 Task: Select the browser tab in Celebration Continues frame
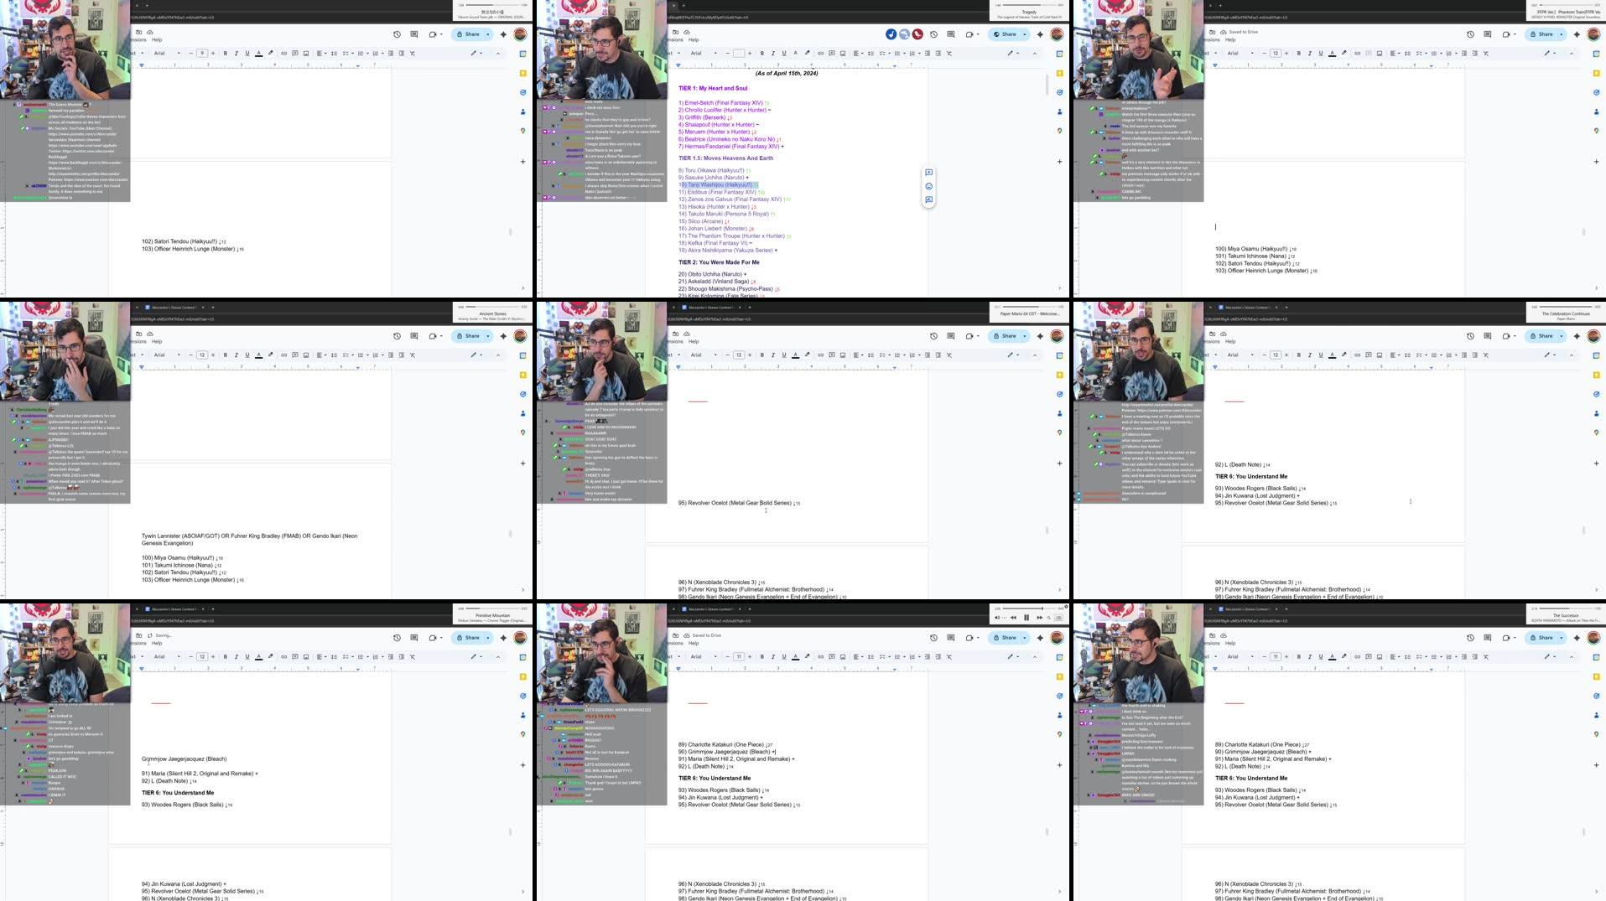(x=1249, y=308)
